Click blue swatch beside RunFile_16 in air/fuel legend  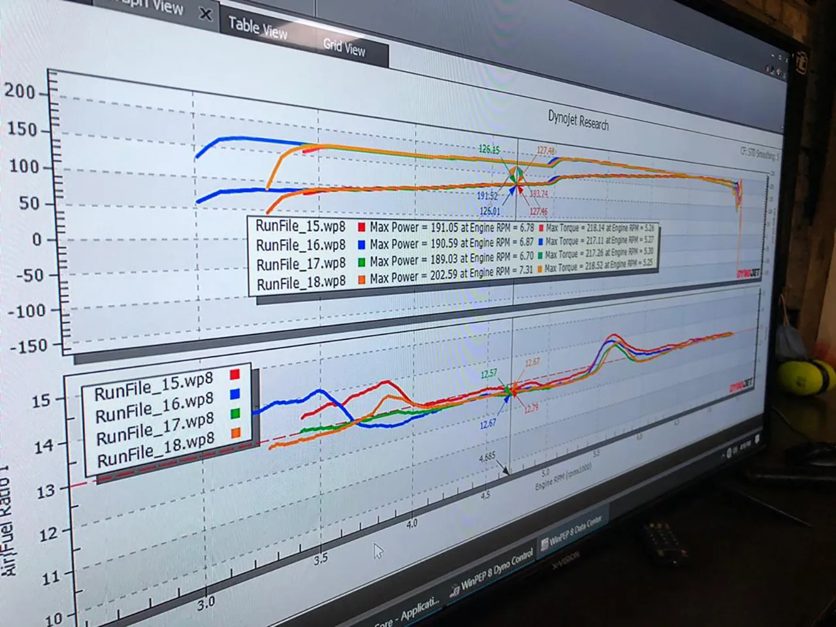tap(235, 394)
